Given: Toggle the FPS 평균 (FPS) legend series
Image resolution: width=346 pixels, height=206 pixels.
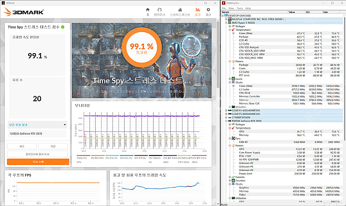Looking at the screenshot, I should point(97,157).
